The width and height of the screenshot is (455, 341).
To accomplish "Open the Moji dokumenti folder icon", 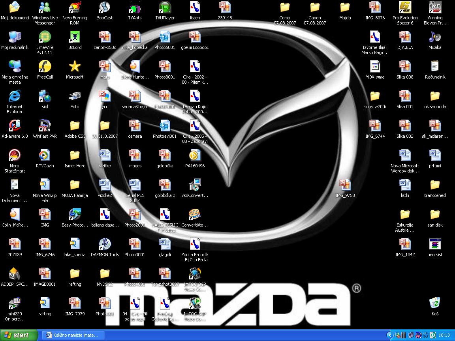I will [15, 7].
